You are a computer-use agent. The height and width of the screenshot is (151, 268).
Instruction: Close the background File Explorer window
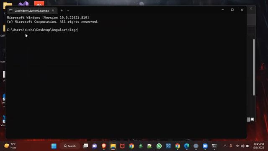(x=251, y=8)
